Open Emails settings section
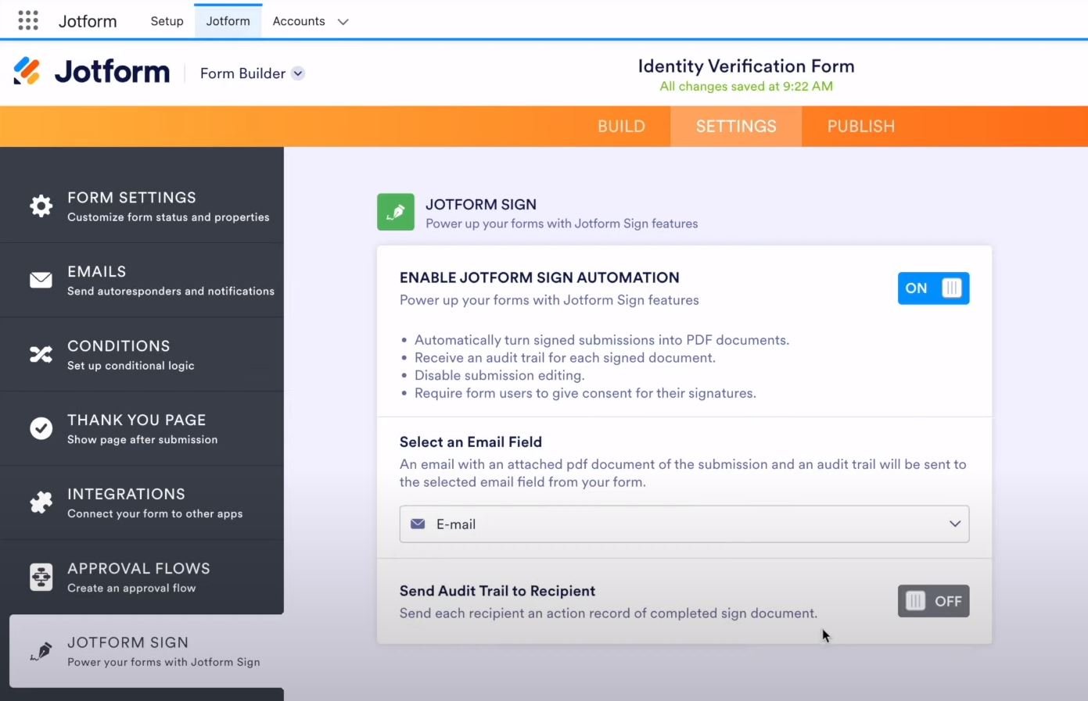This screenshot has height=701, width=1088. click(142, 280)
